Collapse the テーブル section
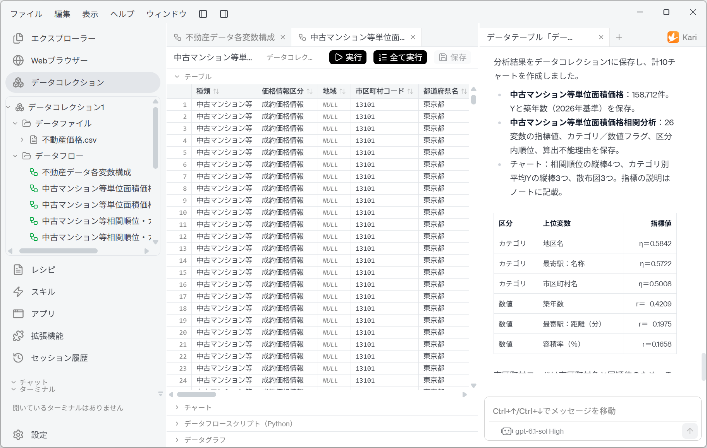Viewport: 707px width, 448px height. (177, 77)
